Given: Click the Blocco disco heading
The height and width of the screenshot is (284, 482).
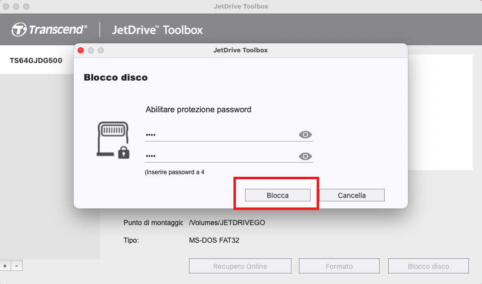Looking at the screenshot, I should click(115, 78).
